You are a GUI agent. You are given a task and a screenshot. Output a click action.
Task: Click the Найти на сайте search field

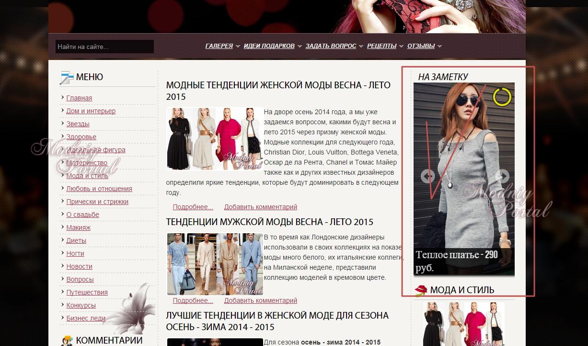coord(104,47)
